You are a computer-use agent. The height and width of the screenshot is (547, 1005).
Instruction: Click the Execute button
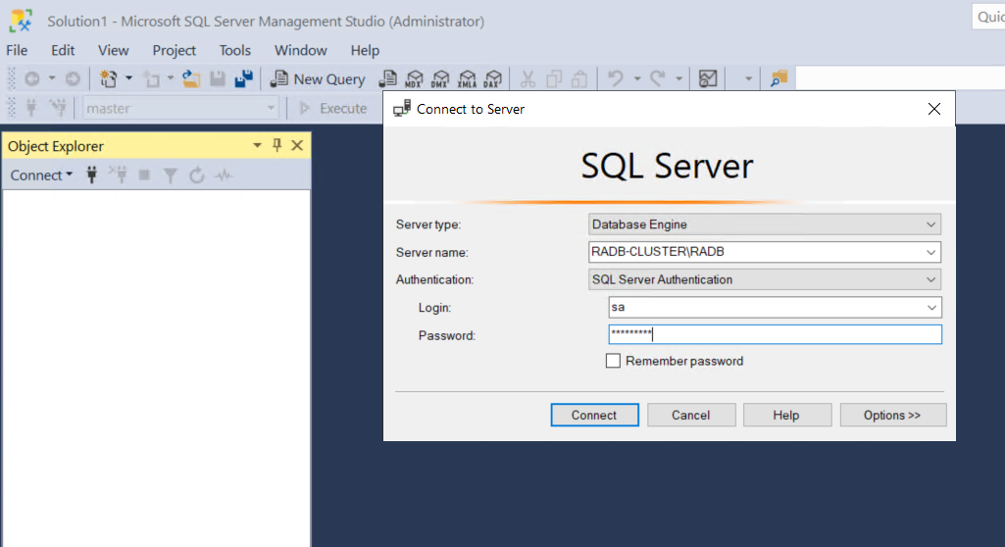333,108
